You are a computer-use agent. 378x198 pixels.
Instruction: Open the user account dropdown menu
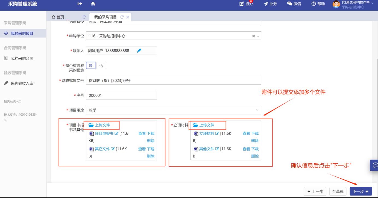[x=372, y=3]
